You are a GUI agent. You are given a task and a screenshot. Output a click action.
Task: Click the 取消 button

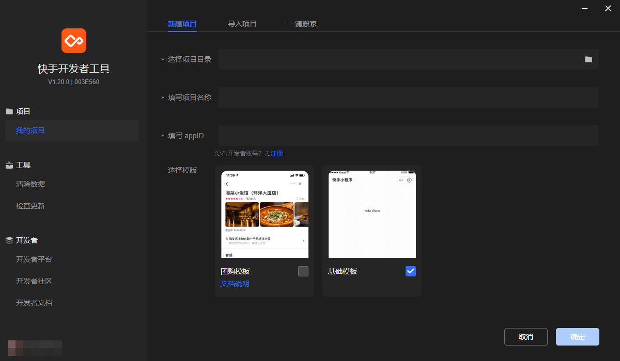point(525,337)
